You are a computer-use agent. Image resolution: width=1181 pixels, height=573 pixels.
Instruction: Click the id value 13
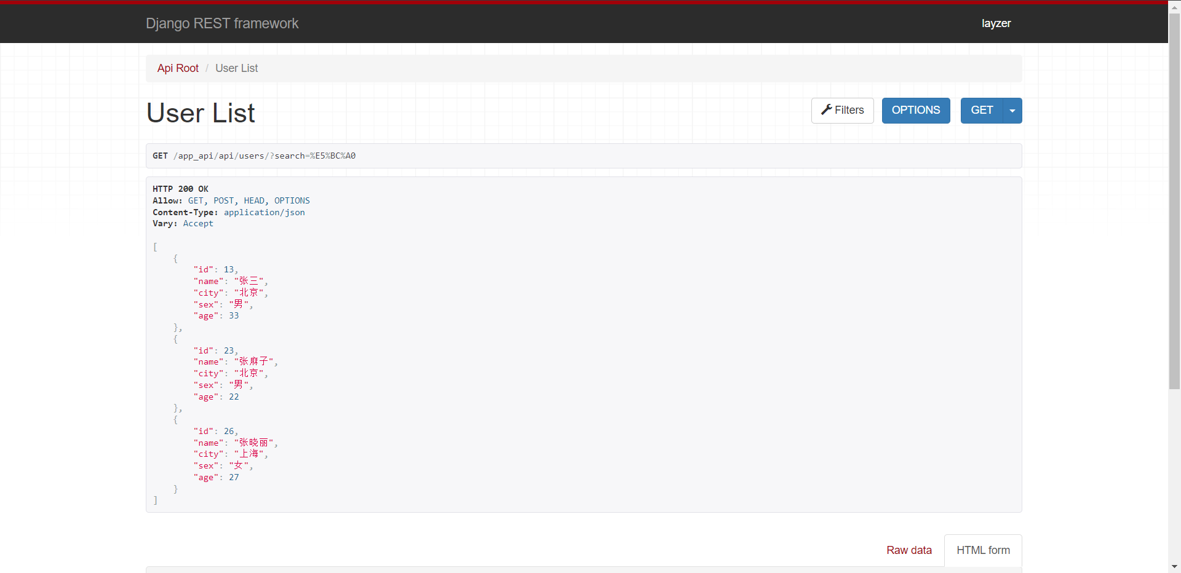point(229,270)
